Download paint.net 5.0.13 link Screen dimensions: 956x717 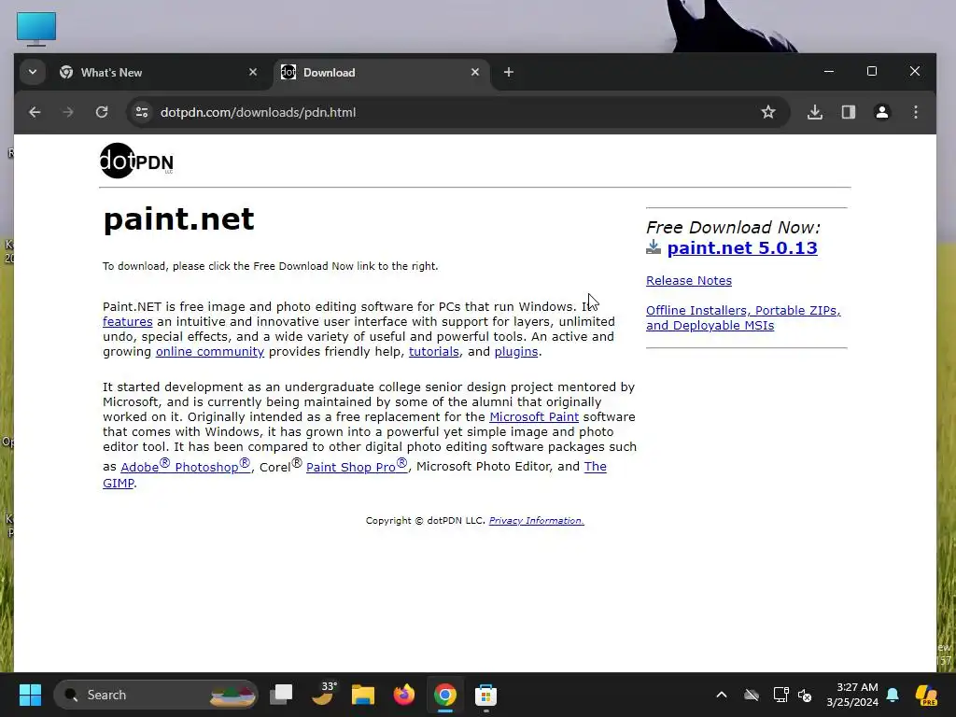click(x=742, y=248)
